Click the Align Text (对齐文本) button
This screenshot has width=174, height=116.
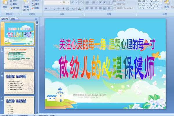point(120,4)
